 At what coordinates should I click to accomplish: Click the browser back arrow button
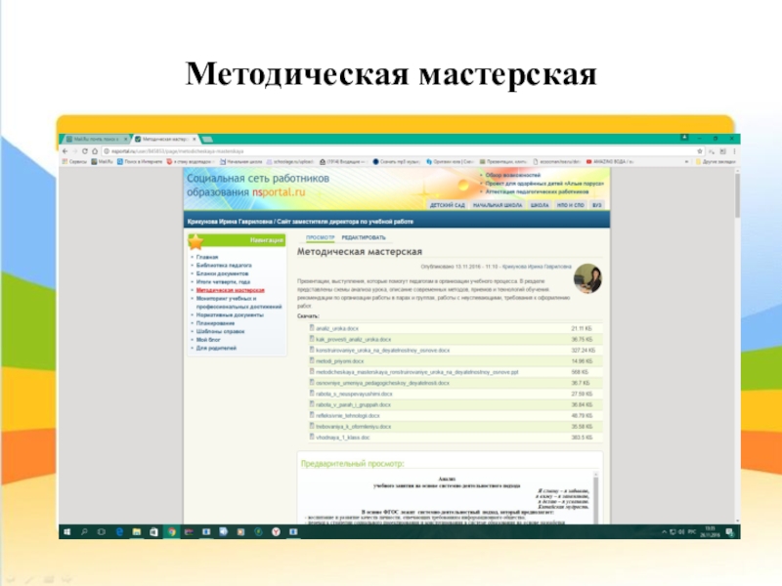point(65,152)
